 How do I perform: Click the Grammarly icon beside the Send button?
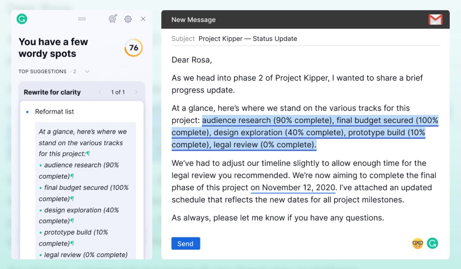click(433, 243)
